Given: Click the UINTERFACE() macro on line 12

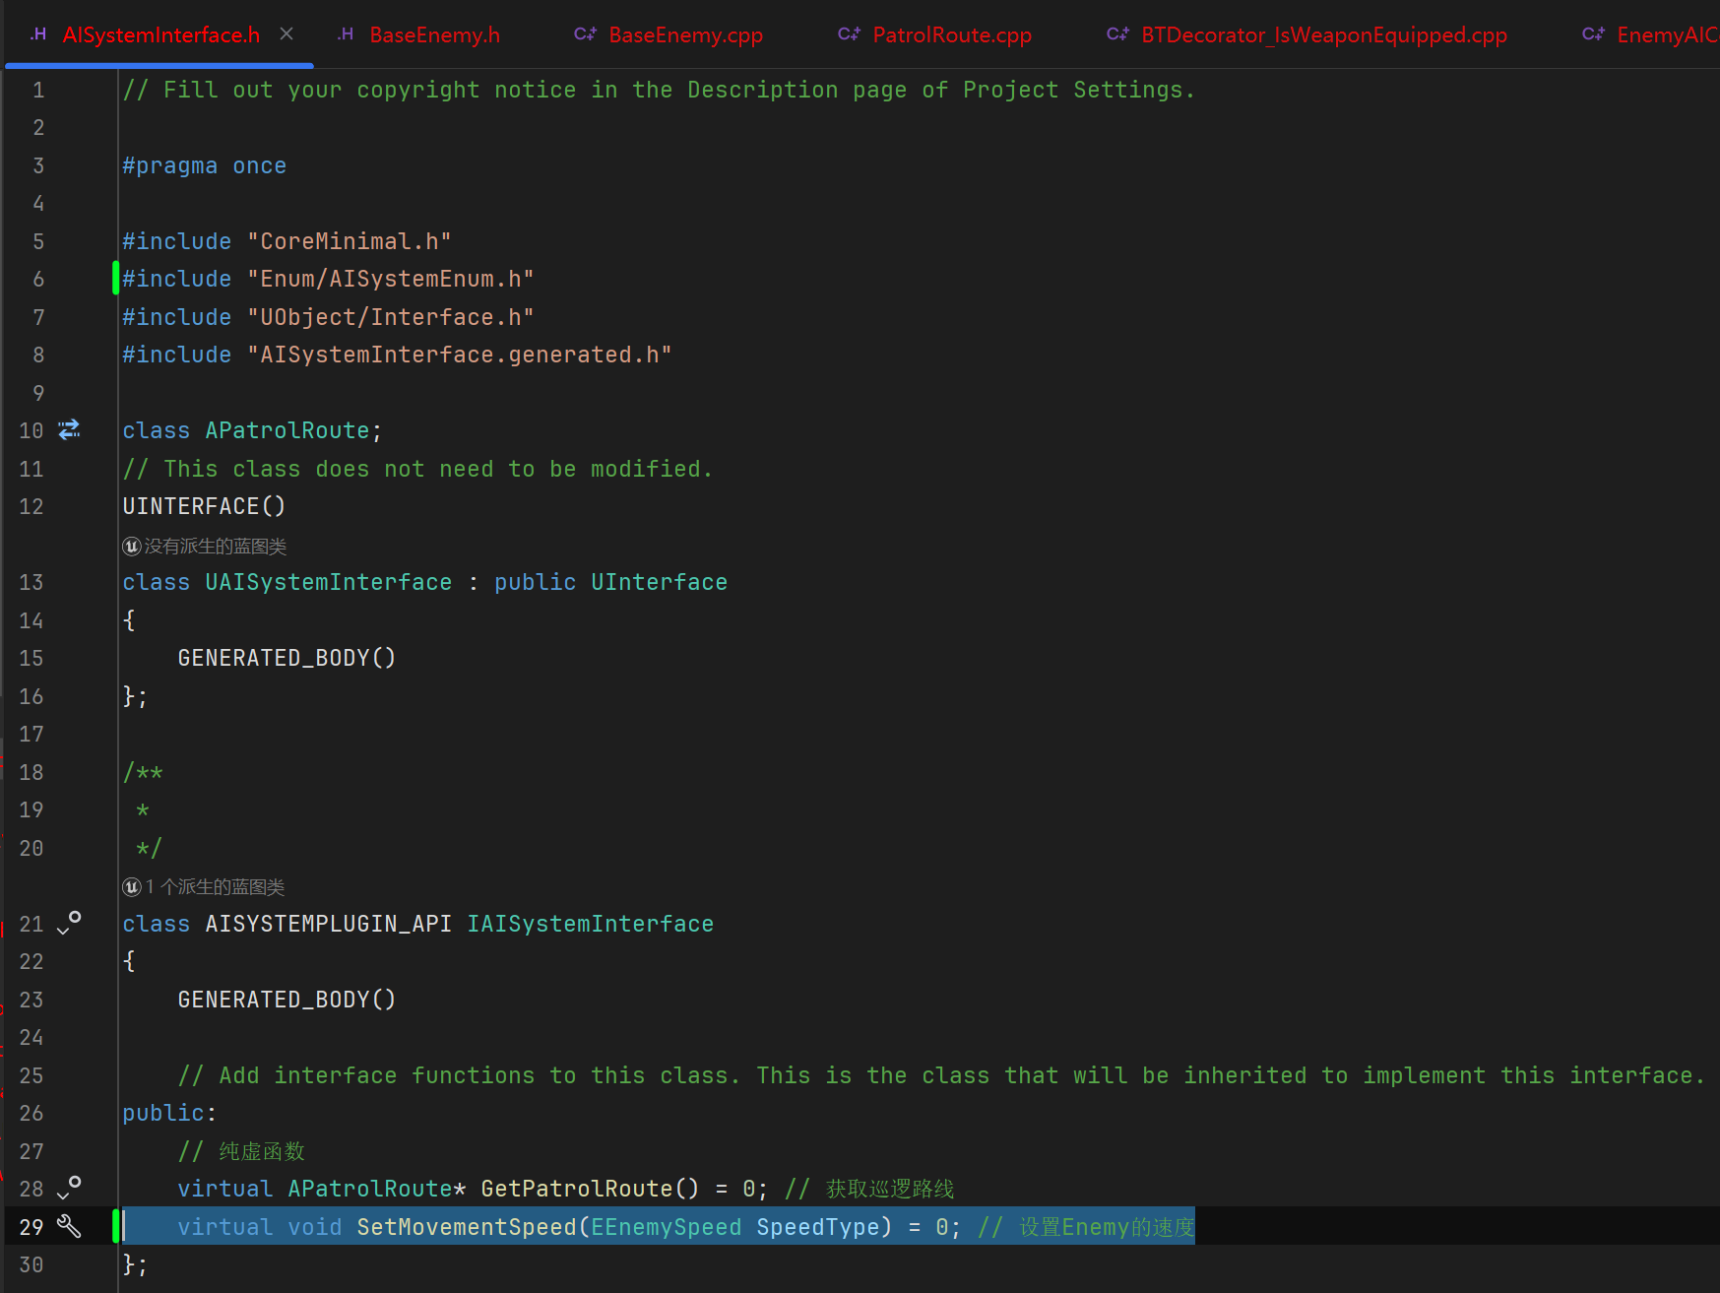Looking at the screenshot, I should [204, 506].
